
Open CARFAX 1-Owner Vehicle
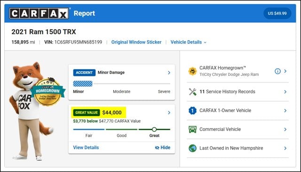pyautogui.click(x=238, y=111)
